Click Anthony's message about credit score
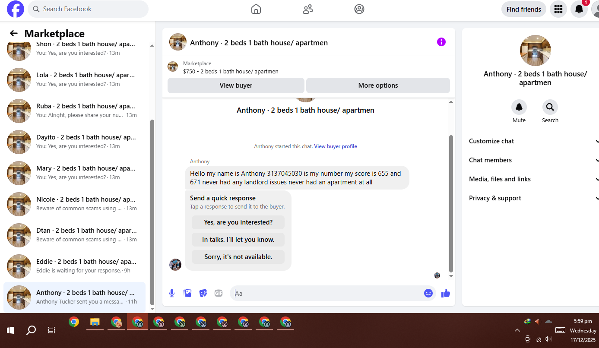The image size is (599, 348). click(297, 178)
